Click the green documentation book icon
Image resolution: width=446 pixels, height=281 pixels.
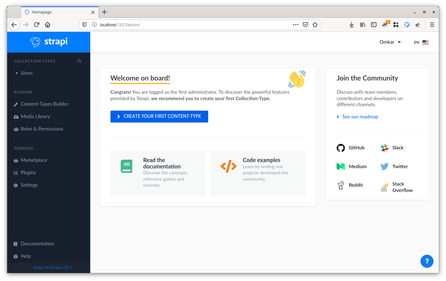(127, 166)
